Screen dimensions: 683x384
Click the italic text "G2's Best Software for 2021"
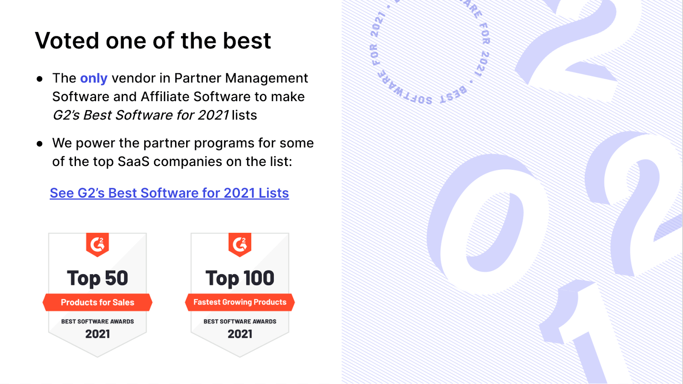tap(141, 115)
